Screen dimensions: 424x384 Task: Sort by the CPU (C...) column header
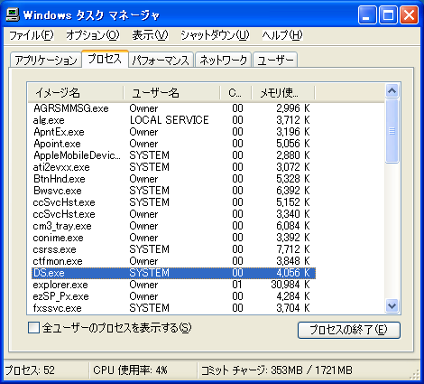(235, 92)
